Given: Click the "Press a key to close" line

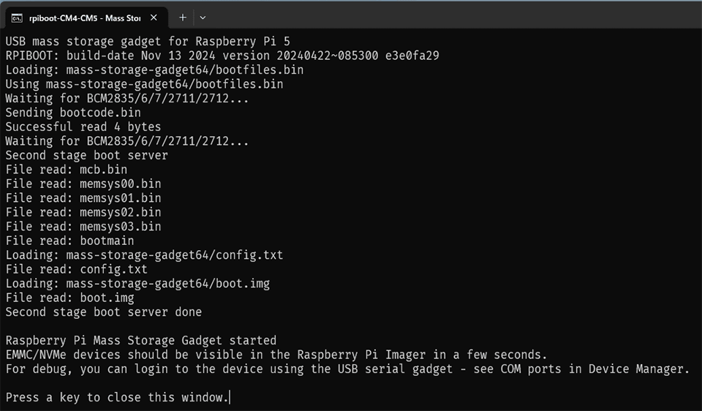Looking at the screenshot, I should coord(117,397).
